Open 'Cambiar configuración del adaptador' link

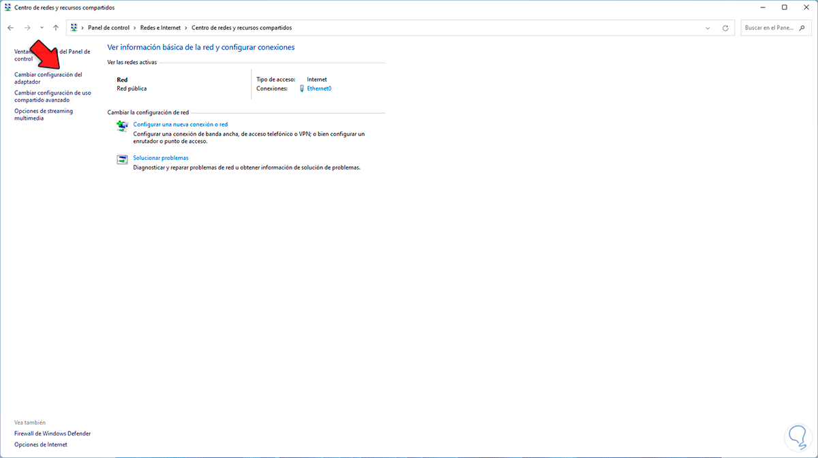(x=48, y=78)
